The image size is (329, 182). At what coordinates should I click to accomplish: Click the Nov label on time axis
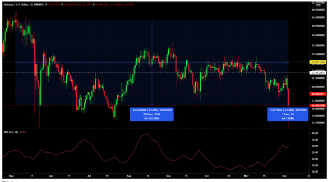coord(246,176)
